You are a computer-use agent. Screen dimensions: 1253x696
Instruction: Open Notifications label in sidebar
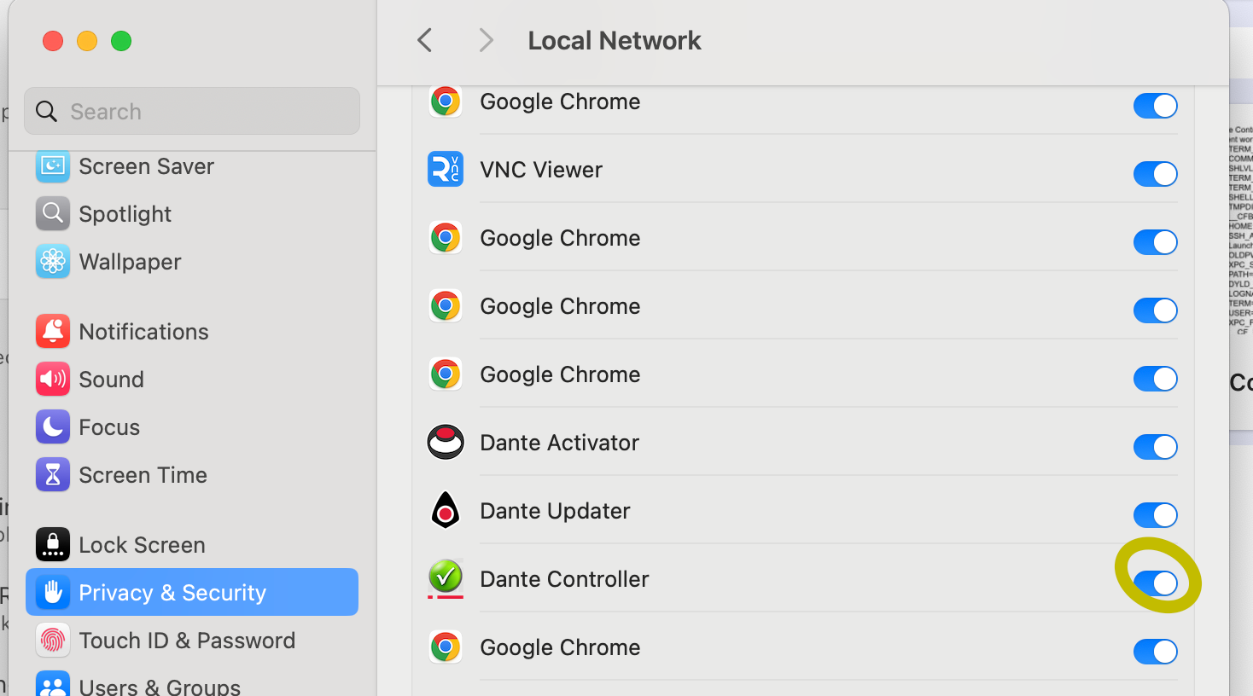tap(143, 332)
